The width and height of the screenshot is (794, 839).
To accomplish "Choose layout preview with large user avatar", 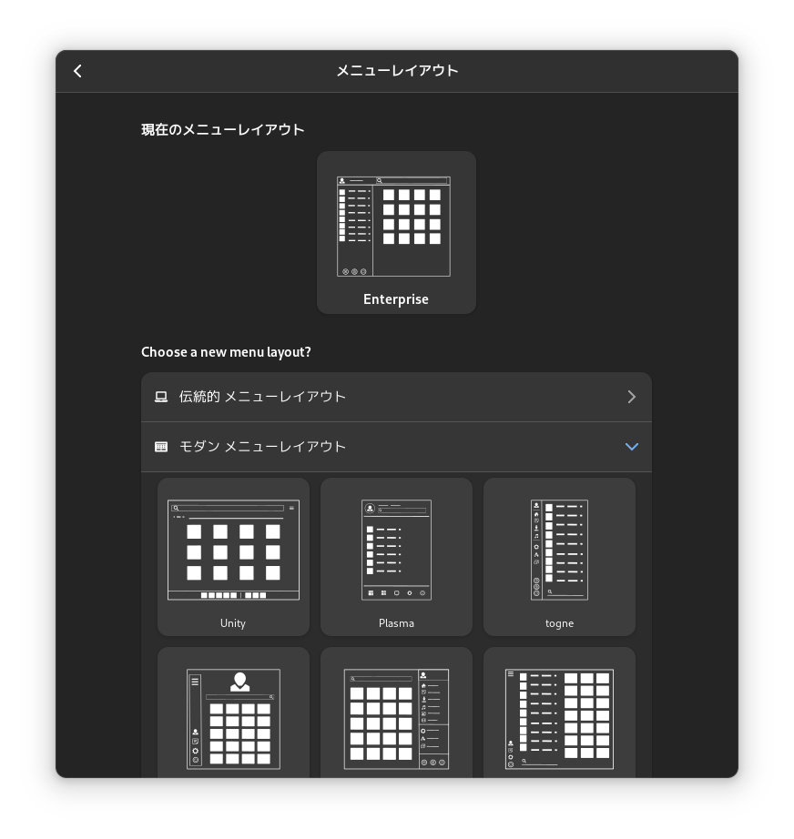I will 233,718.
